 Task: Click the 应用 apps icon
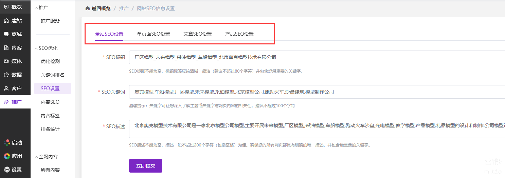(x=6, y=156)
